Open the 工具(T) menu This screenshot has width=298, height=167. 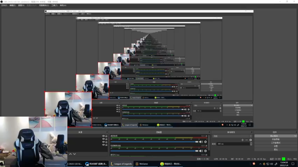[54, 5]
